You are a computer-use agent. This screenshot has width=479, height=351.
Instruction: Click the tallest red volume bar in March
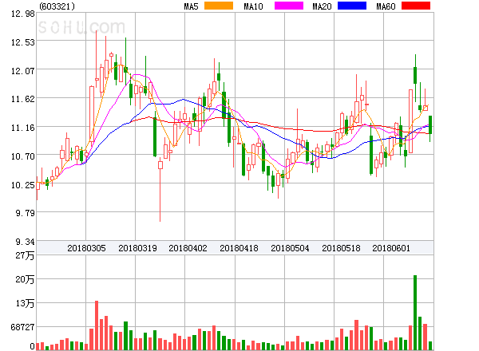click(97, 325)
